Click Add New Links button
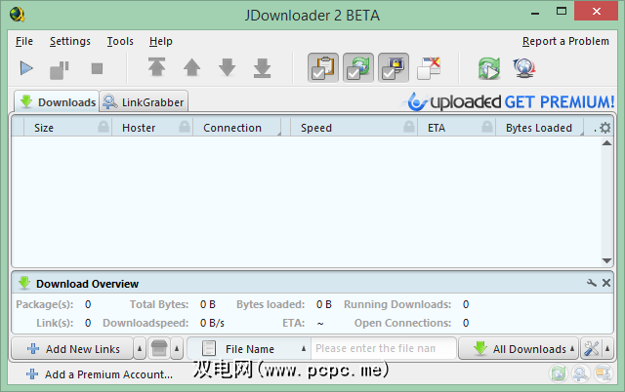Viewport: 625px width, 392px height. (x=72, y=349)
